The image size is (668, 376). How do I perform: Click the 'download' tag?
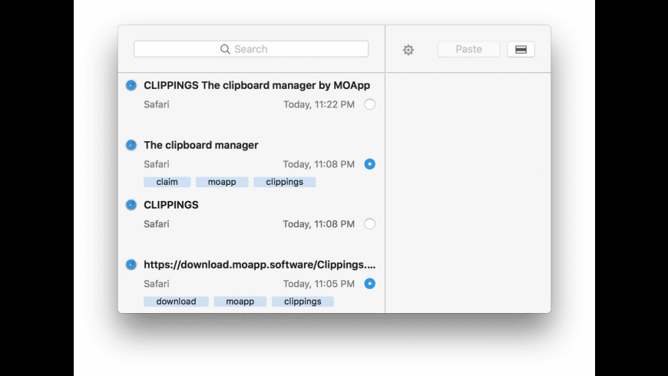point(176,302)
